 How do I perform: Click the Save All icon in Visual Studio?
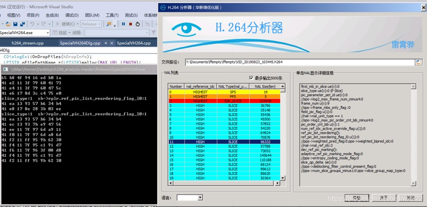pyautogui.click(x=23, y=24)
